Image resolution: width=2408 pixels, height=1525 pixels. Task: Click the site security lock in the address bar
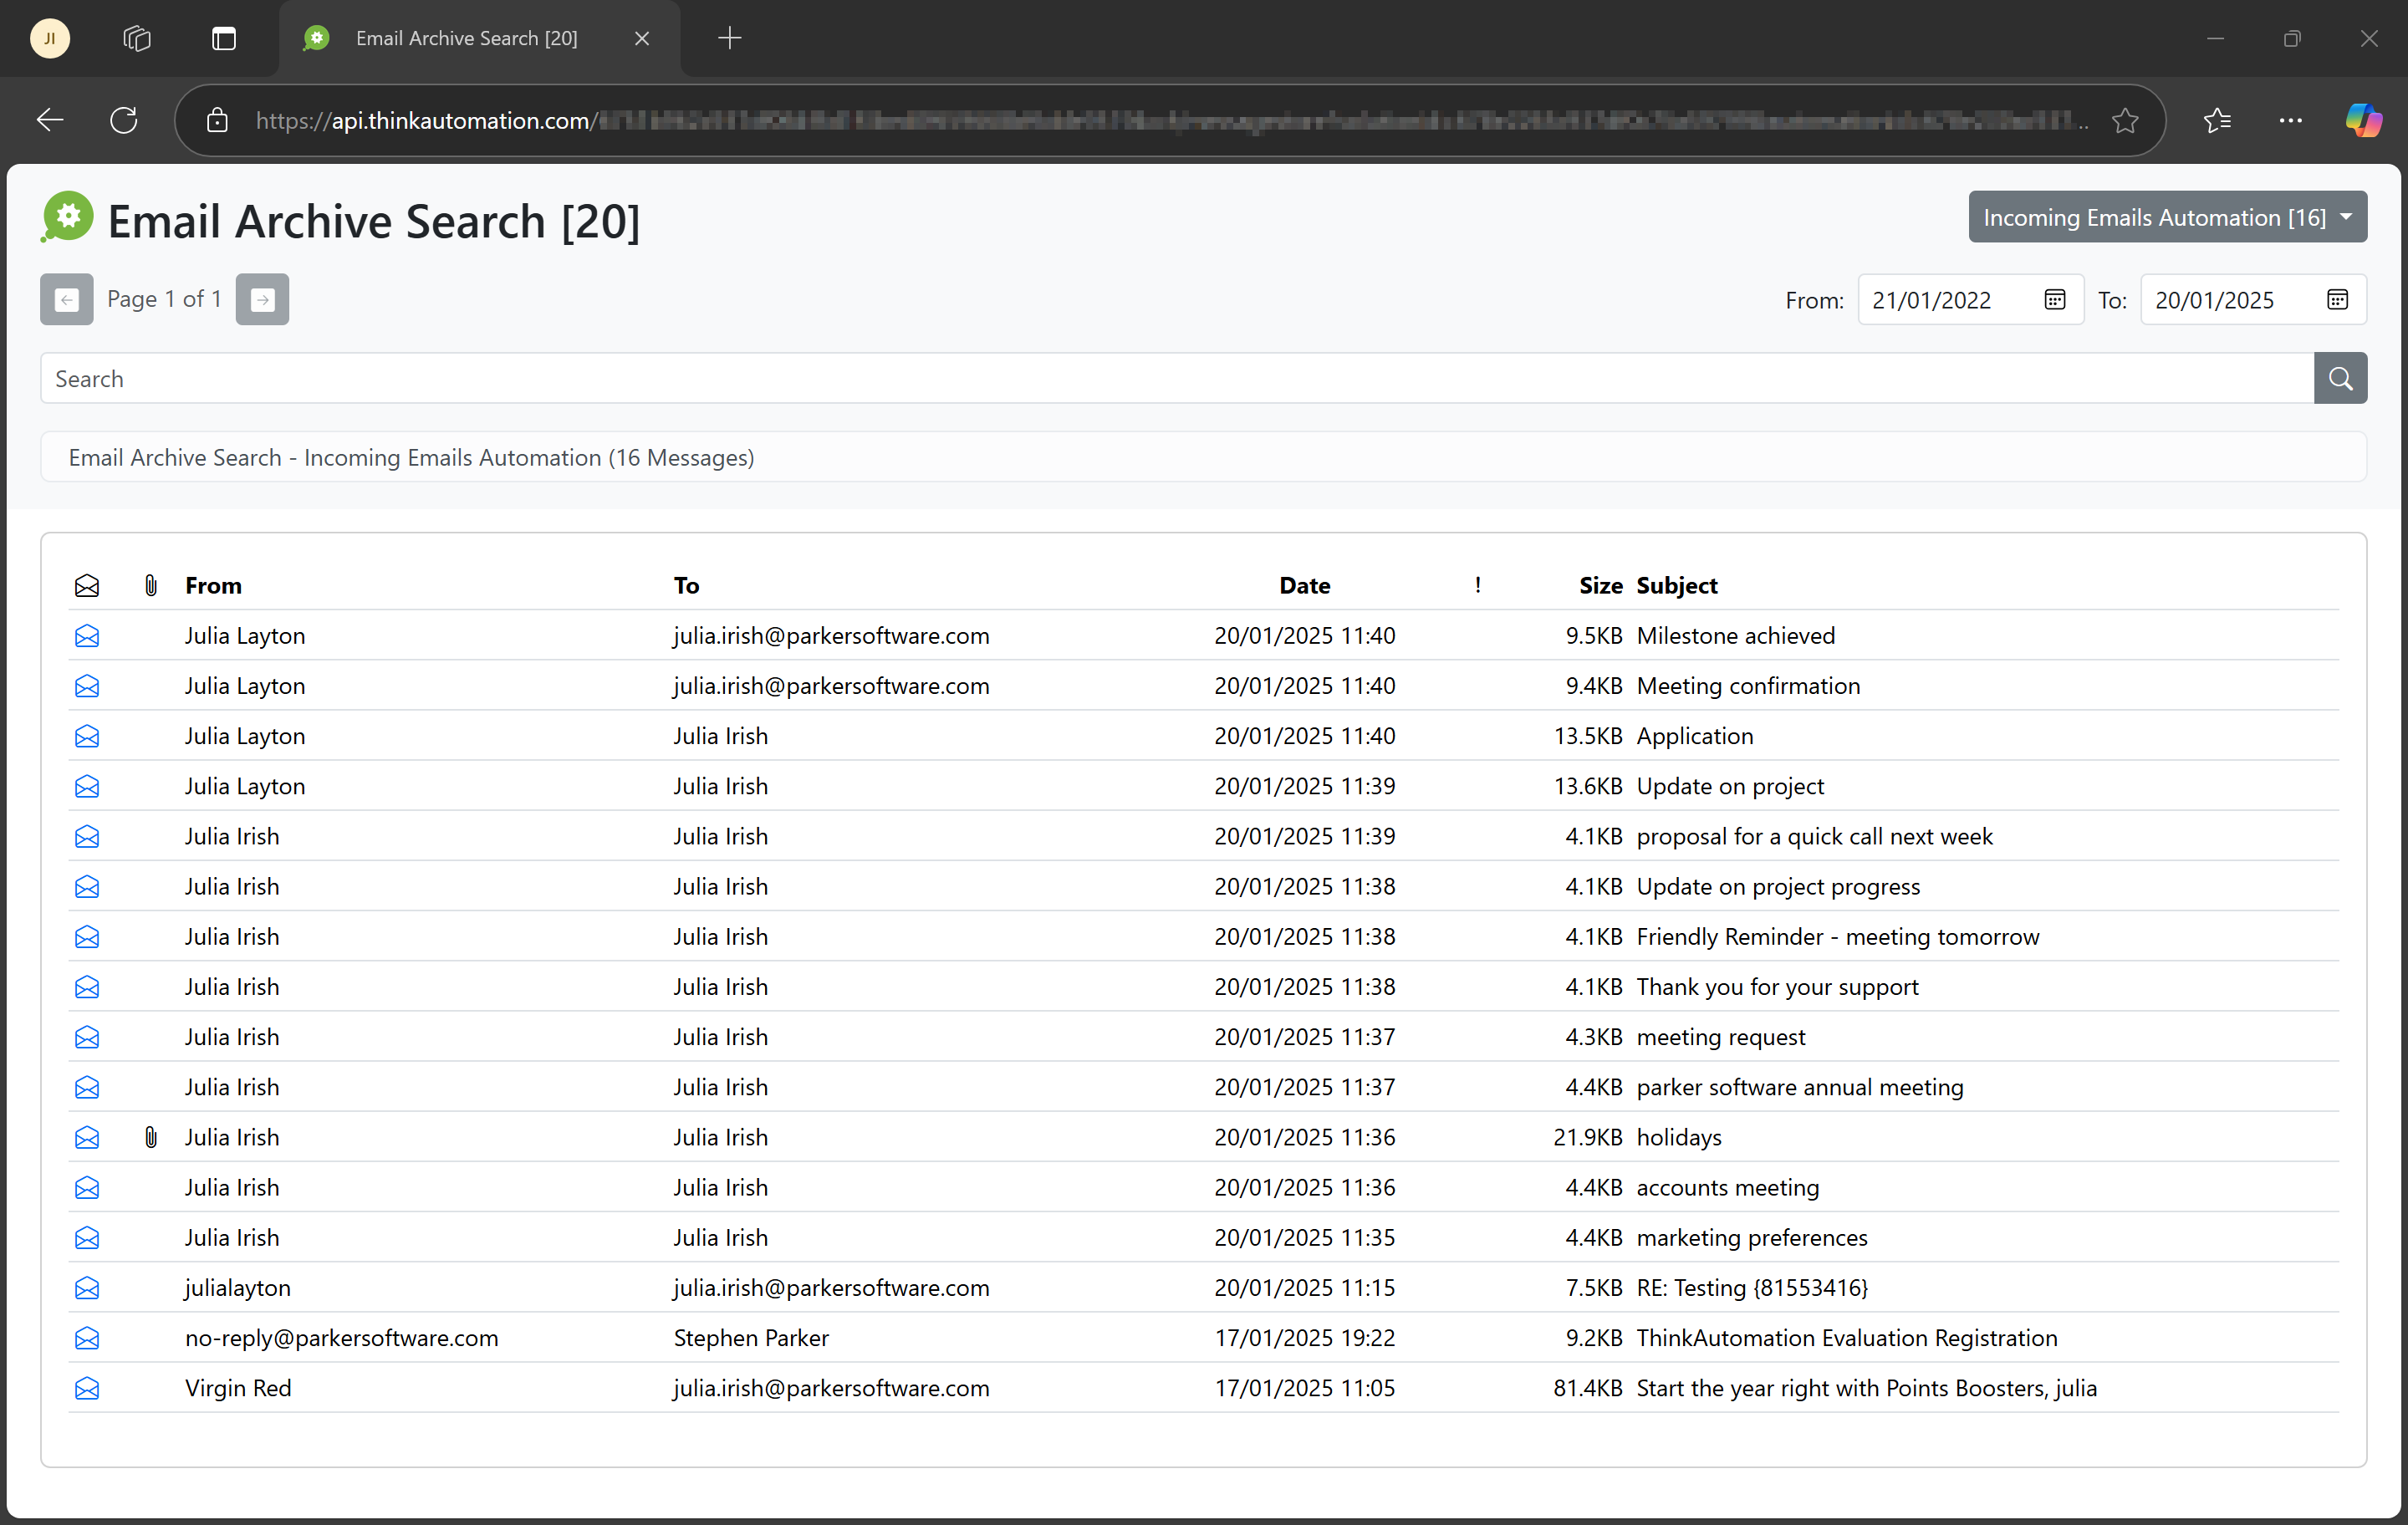click(217, 120)
